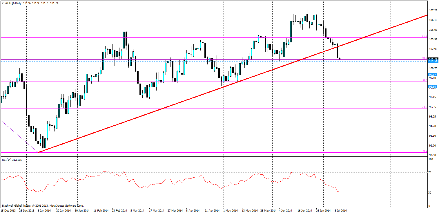Click the 25 May 2014 date label
The image size is (439, 213).
click(268, 210)
